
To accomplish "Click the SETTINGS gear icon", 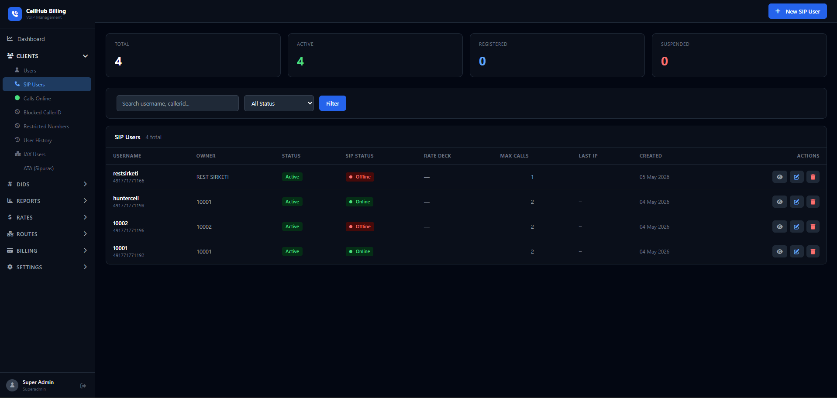I will pyautogui.click(x=10, y=267).
